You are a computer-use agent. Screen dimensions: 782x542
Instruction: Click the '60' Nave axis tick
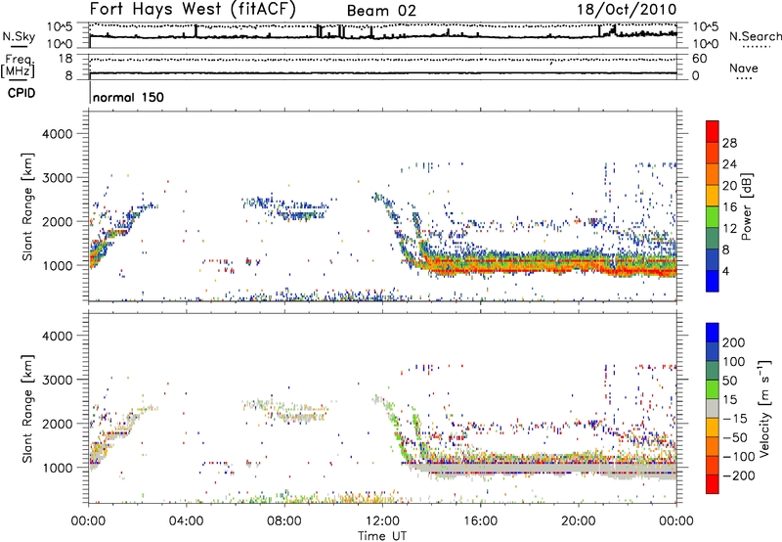699,59
